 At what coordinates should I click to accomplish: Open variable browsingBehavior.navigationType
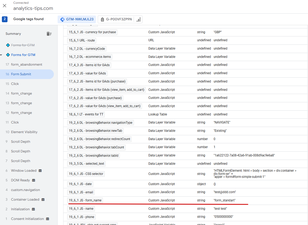tap(101, 123)
